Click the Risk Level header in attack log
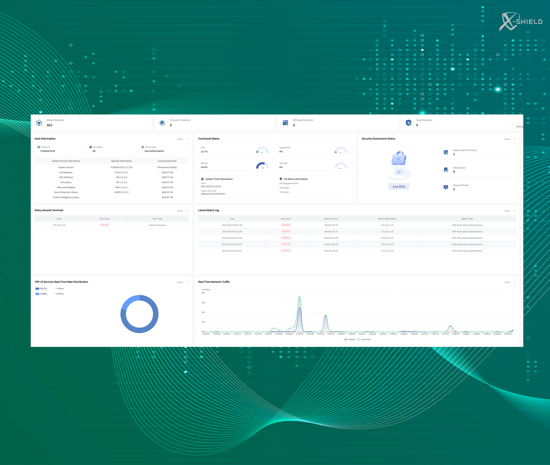The image size is (550, 465). (286, 219)
